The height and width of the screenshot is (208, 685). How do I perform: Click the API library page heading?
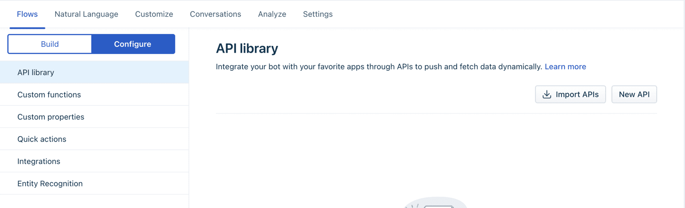pyautogui.click(x=247, y=48)
